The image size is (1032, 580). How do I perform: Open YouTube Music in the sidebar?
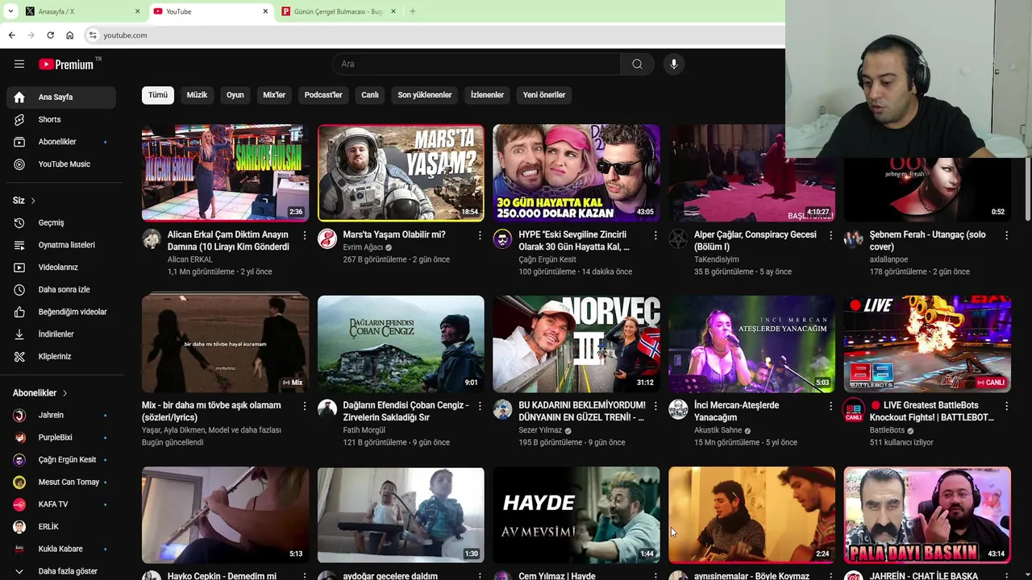[61, 164]
